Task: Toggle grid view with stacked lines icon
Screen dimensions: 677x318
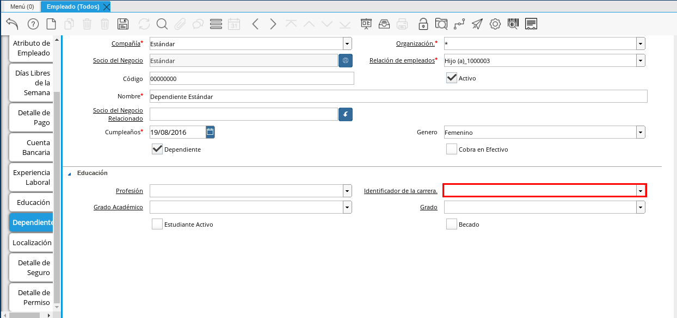Action: click(216, 24)
